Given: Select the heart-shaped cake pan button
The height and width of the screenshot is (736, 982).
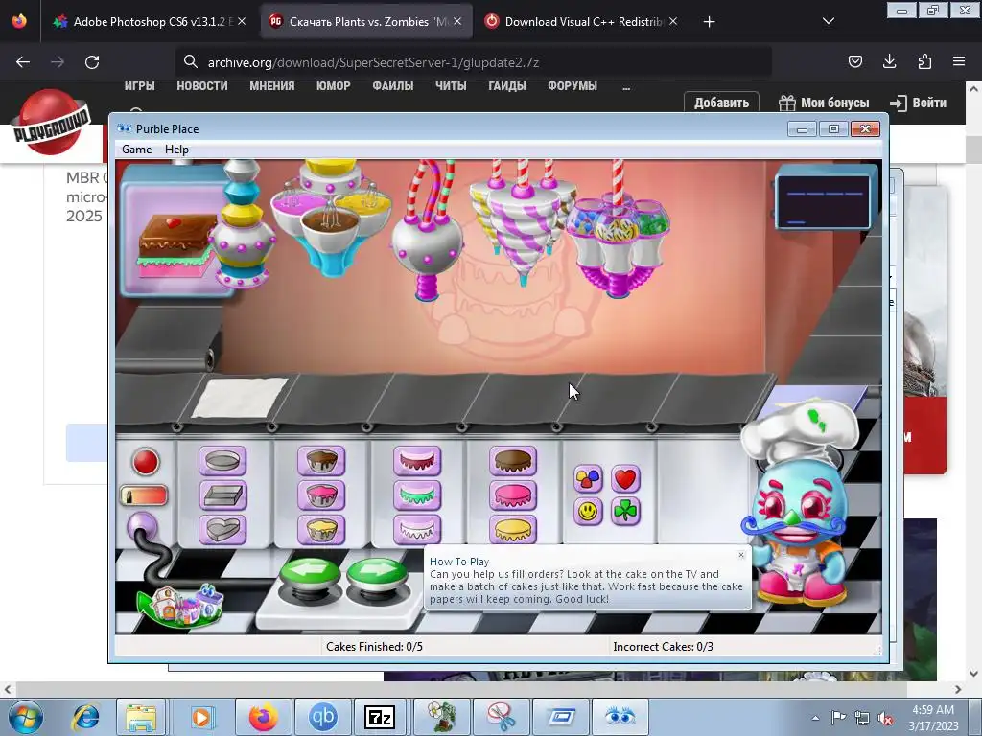Looking at the screenshot, I should point(222,529).
